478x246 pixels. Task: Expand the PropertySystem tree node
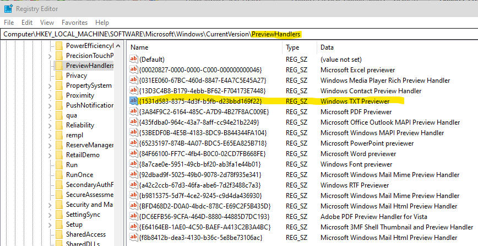(50, 85)
